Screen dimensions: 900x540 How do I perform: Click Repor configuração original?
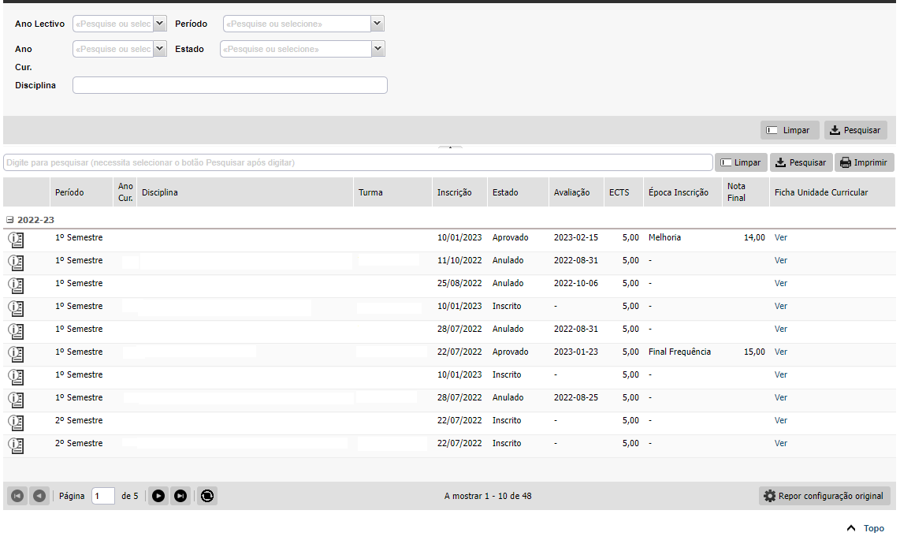pos(824,496)
